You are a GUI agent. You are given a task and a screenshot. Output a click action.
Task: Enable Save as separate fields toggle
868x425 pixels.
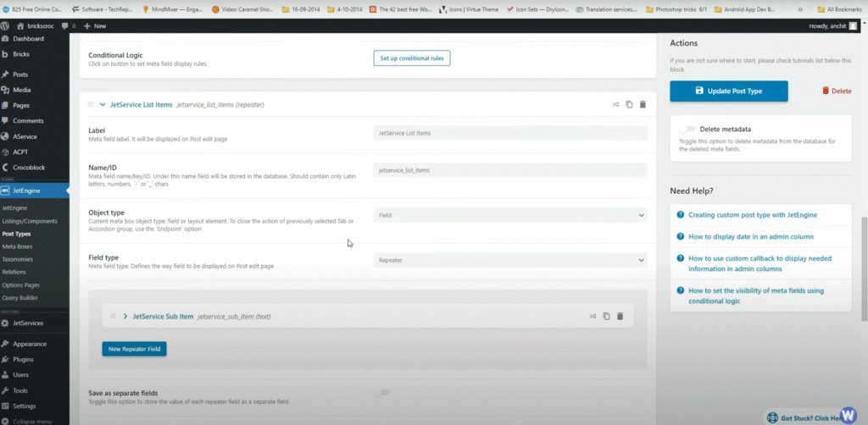(383, 393)
